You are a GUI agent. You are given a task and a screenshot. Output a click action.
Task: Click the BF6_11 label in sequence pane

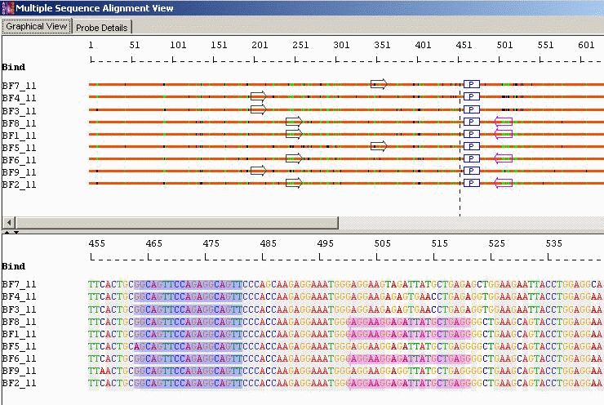pyautogui.click(x=19, y=358)
